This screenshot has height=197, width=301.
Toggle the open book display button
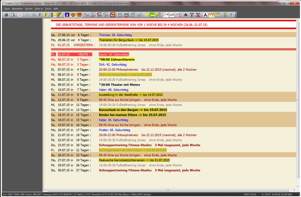coord(73,15)
